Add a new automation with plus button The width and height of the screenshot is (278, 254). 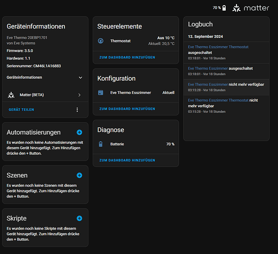pyautogui.click(x=79, y=132)
